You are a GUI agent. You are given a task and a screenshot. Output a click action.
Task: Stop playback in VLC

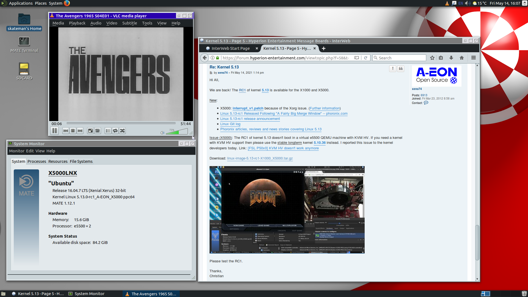(73, 131)
